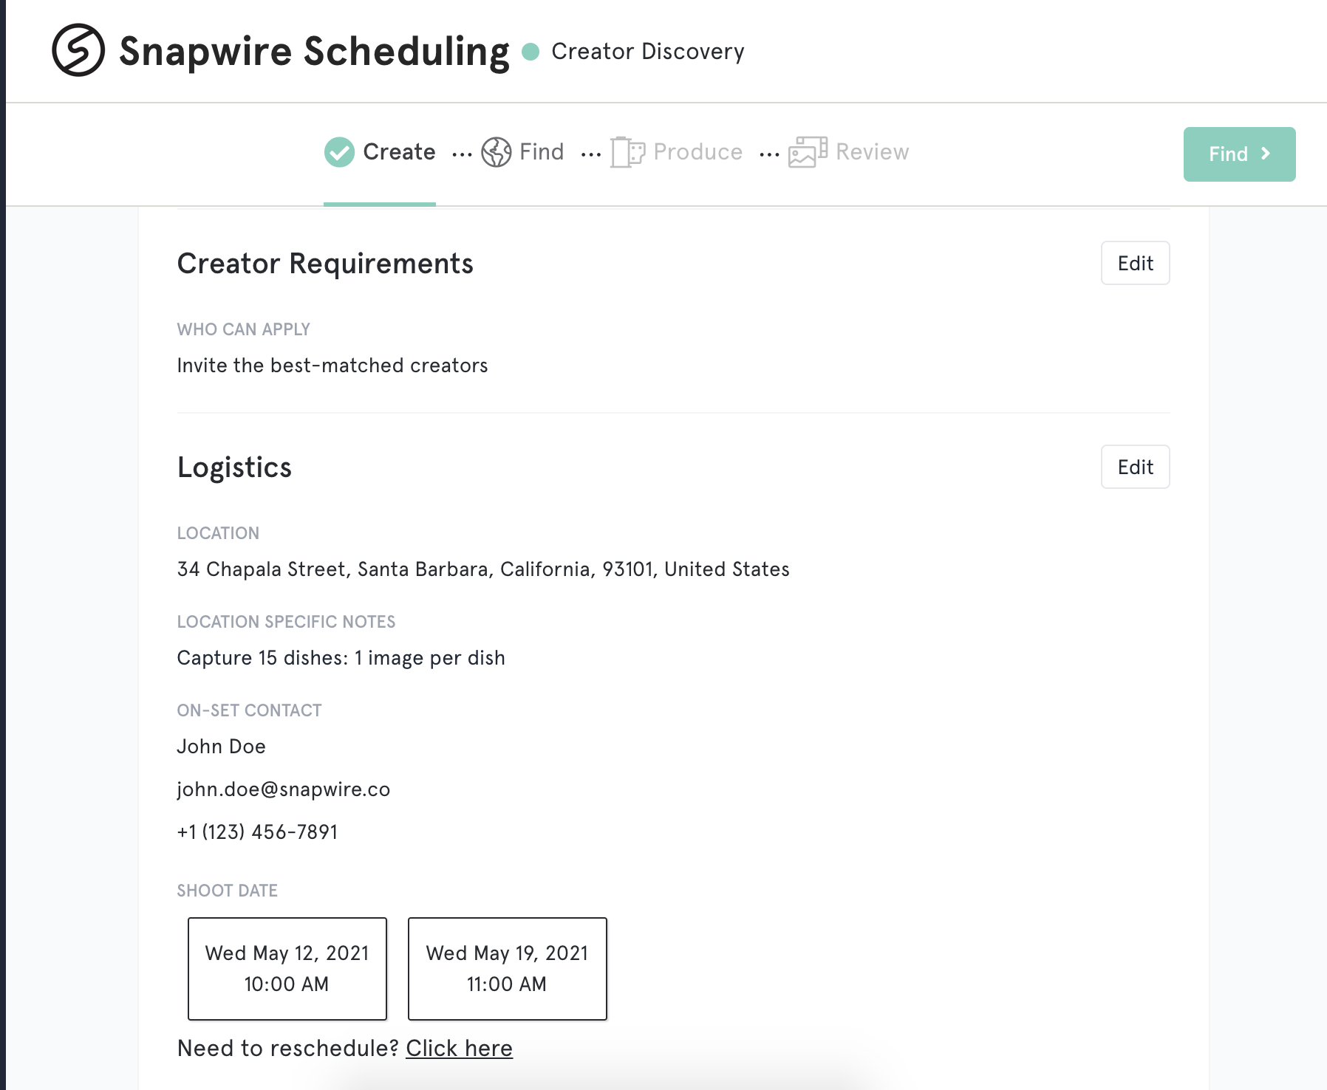This screenshot has width=1327, height=1090.
Task: Follow the Click here reschedule link
Action: pos(459,1048)
